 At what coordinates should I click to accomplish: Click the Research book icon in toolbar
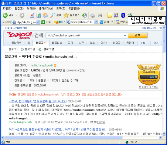(x=116, y=15)
